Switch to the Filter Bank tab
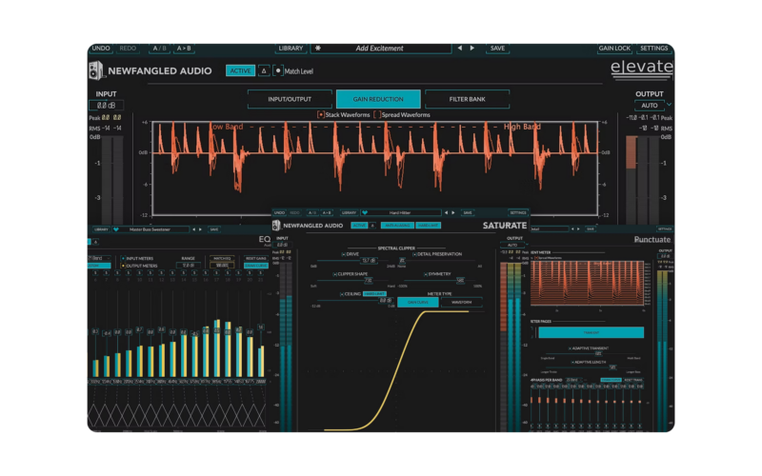This screenshot has width=762, height=476. pyautogui.click(x=467, y=99)
